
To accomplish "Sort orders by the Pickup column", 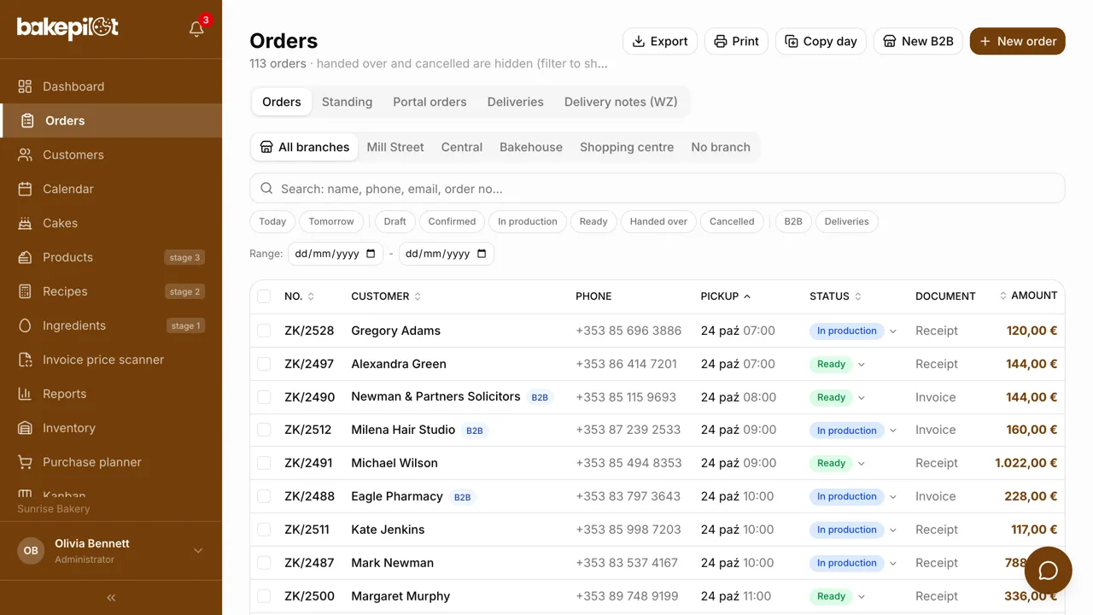I will point(726,296).
